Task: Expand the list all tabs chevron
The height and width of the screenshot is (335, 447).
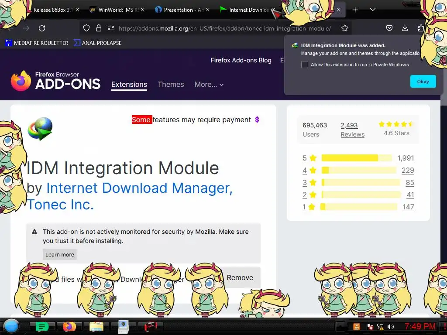Action: tap(373, 10)
